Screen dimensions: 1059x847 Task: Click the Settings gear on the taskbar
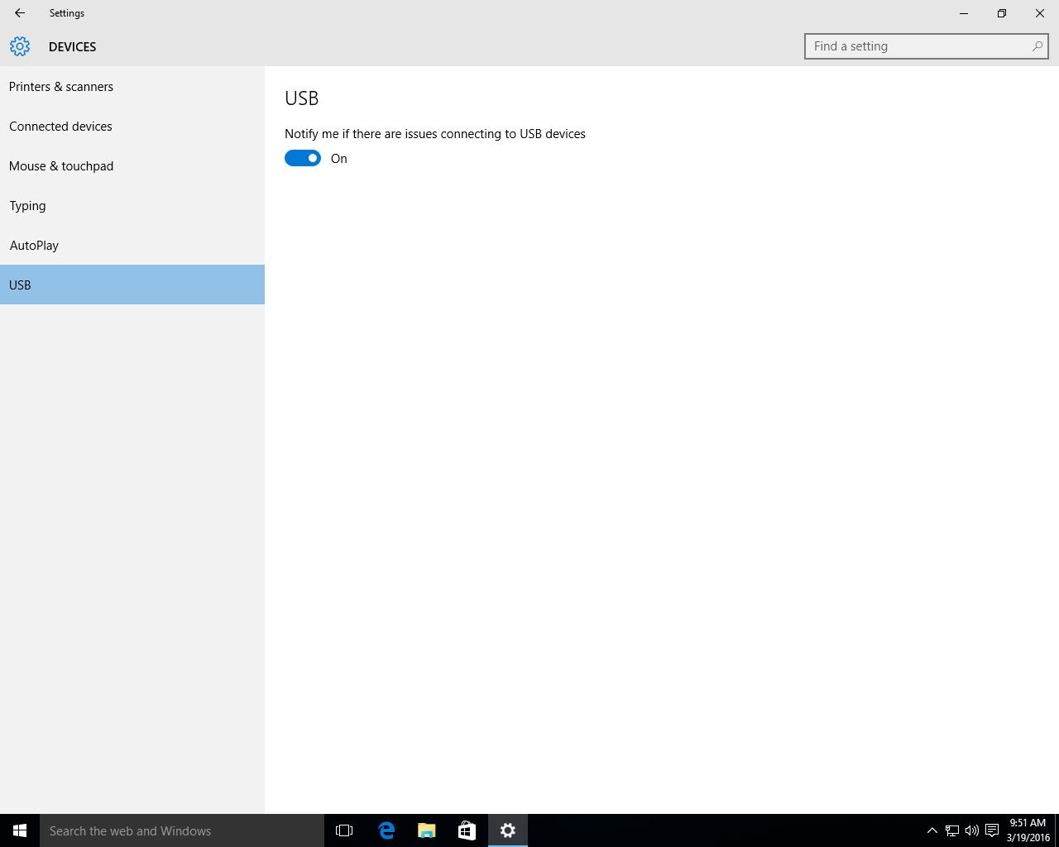tap(508, 830)
